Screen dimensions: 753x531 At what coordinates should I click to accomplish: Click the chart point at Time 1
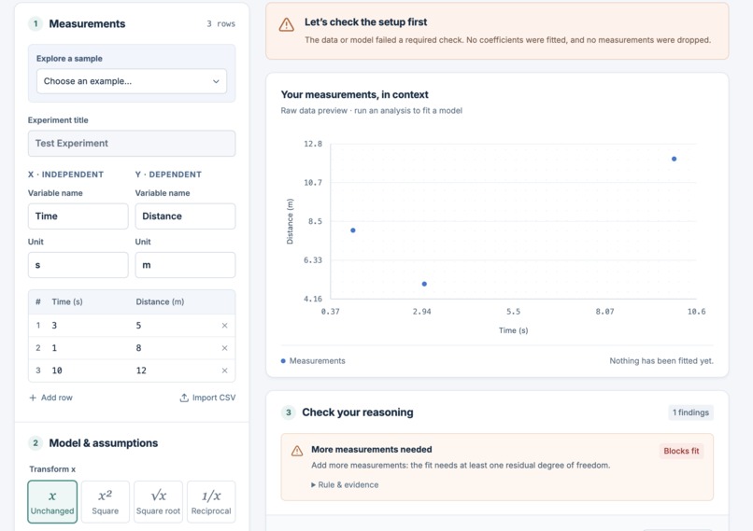pos(353,231)
